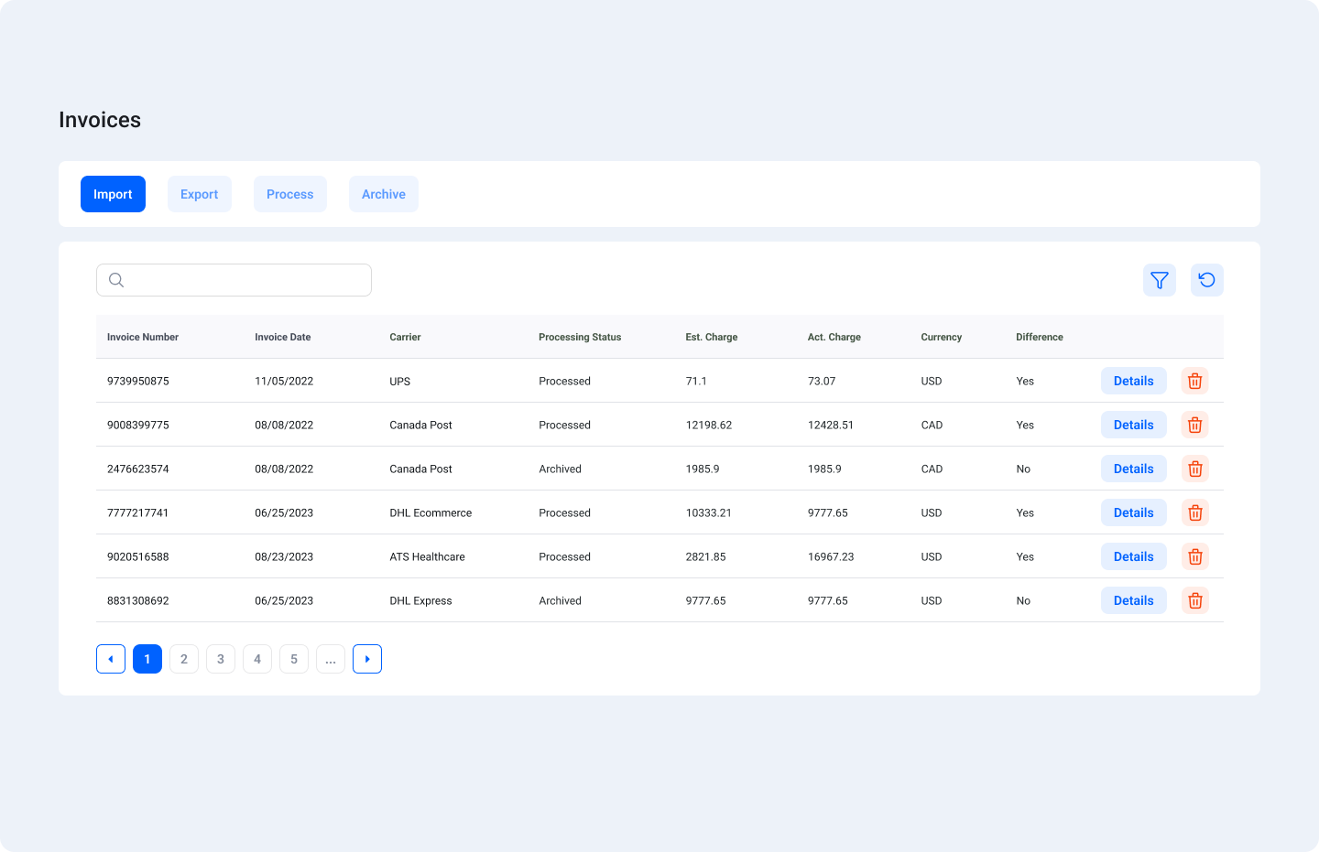Remove invoice 2476623574 using trash icon
The width and height of the screenshot is (1319, 852).
coord(1194,469)
